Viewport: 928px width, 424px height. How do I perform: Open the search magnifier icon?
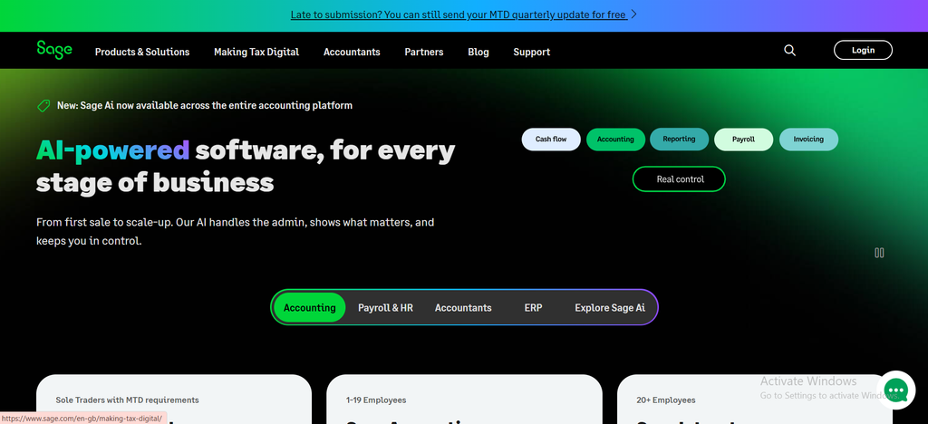[789, 50]
